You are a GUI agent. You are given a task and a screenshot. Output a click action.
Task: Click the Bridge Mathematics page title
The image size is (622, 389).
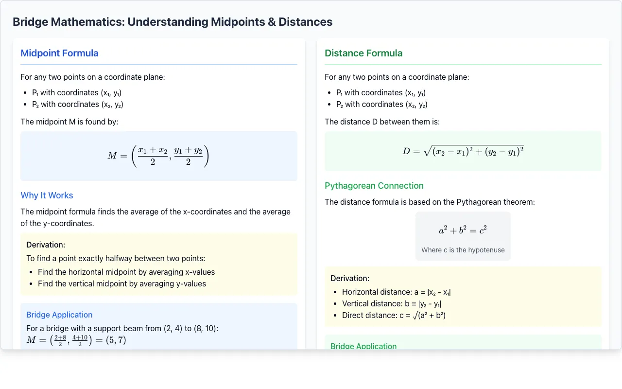pos(173,22)
